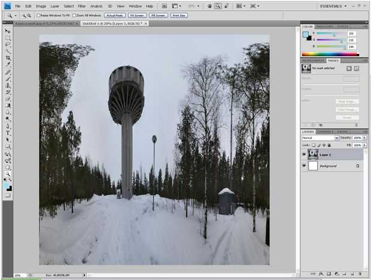Click the Actual Pixels button
This screenshot has width=371, height=280.
[115, 16]
